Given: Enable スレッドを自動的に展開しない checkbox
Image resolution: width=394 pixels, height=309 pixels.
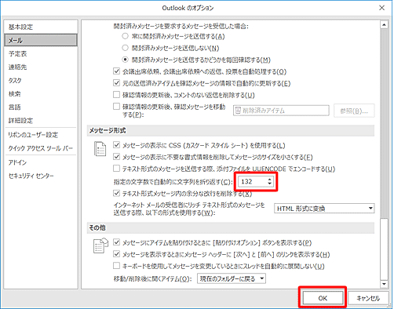Looking at the screenshot, I should tap(116, 266).
